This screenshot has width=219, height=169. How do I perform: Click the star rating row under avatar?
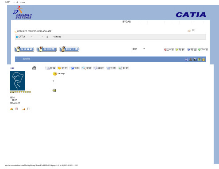click(x=20, y=92)
